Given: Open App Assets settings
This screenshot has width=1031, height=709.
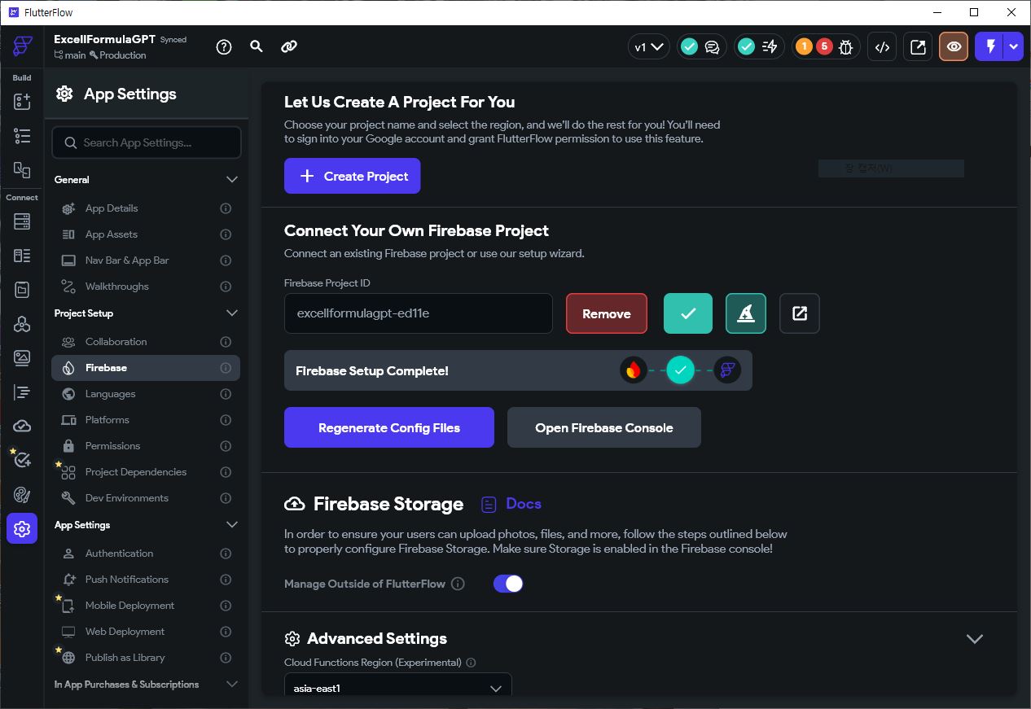Looking at the screenshot, I should (x=146, y=234).
